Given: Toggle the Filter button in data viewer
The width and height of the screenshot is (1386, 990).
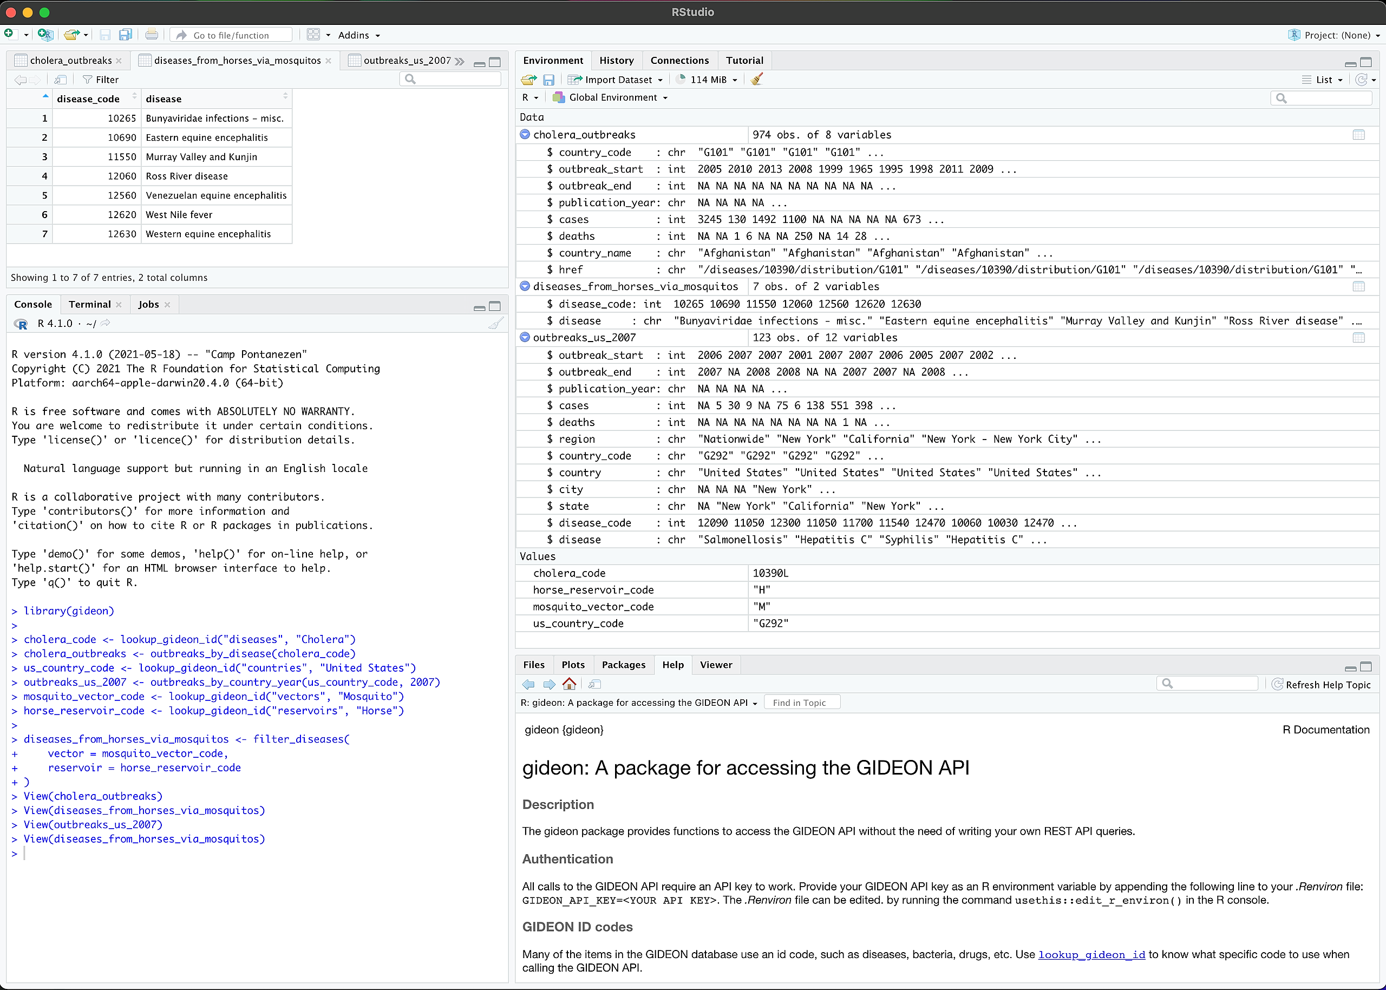Looking at the screenshot, I should point(101,80).
